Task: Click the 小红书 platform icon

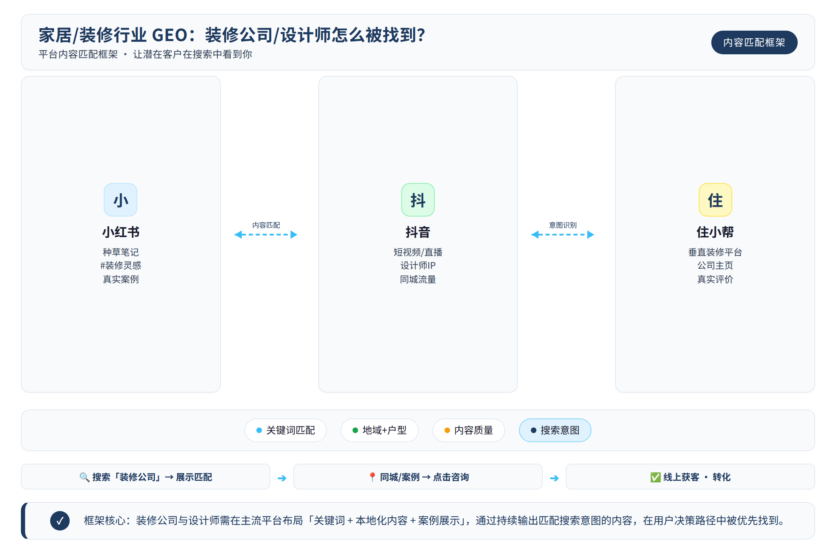Action: pyautogui.click(x=121, y=199)
